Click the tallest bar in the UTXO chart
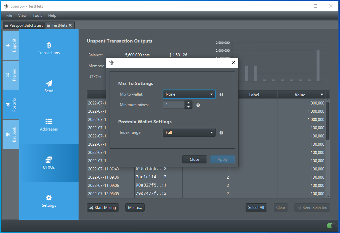The width and height of the screenshot is (340, 233). click(318, 66)
